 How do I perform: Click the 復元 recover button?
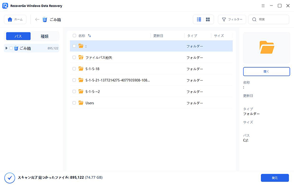pos(275,178)
